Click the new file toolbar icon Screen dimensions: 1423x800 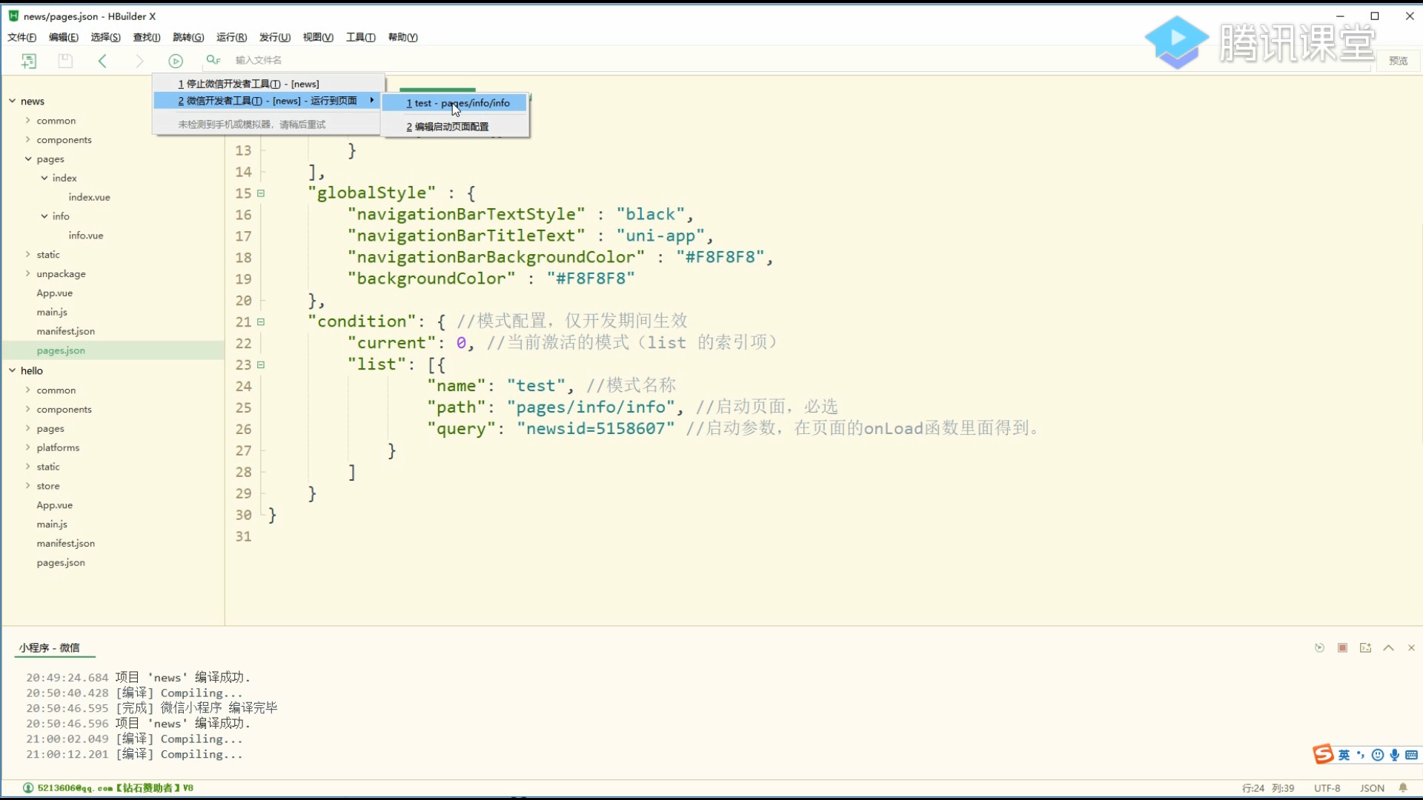point(29,61)
